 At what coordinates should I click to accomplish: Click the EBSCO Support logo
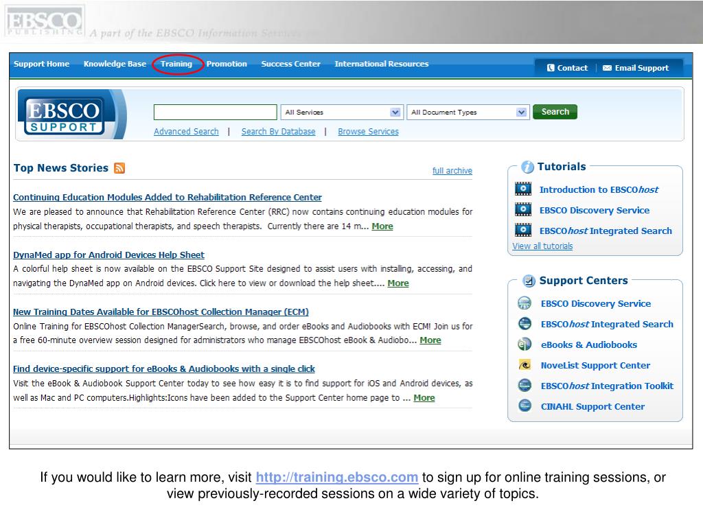[65, 115]
